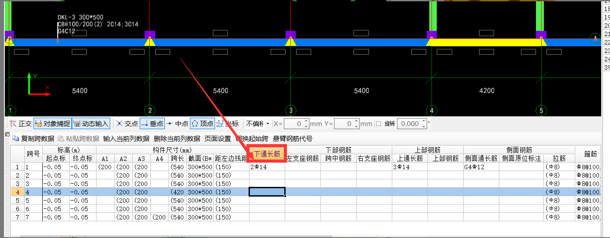The width and height of the screenshot is (610, 238).
Task: Click the G4⌀12 cell in row 1
Action: [481, 167]
